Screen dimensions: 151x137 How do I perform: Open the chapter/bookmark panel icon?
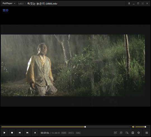click(133, 133)
